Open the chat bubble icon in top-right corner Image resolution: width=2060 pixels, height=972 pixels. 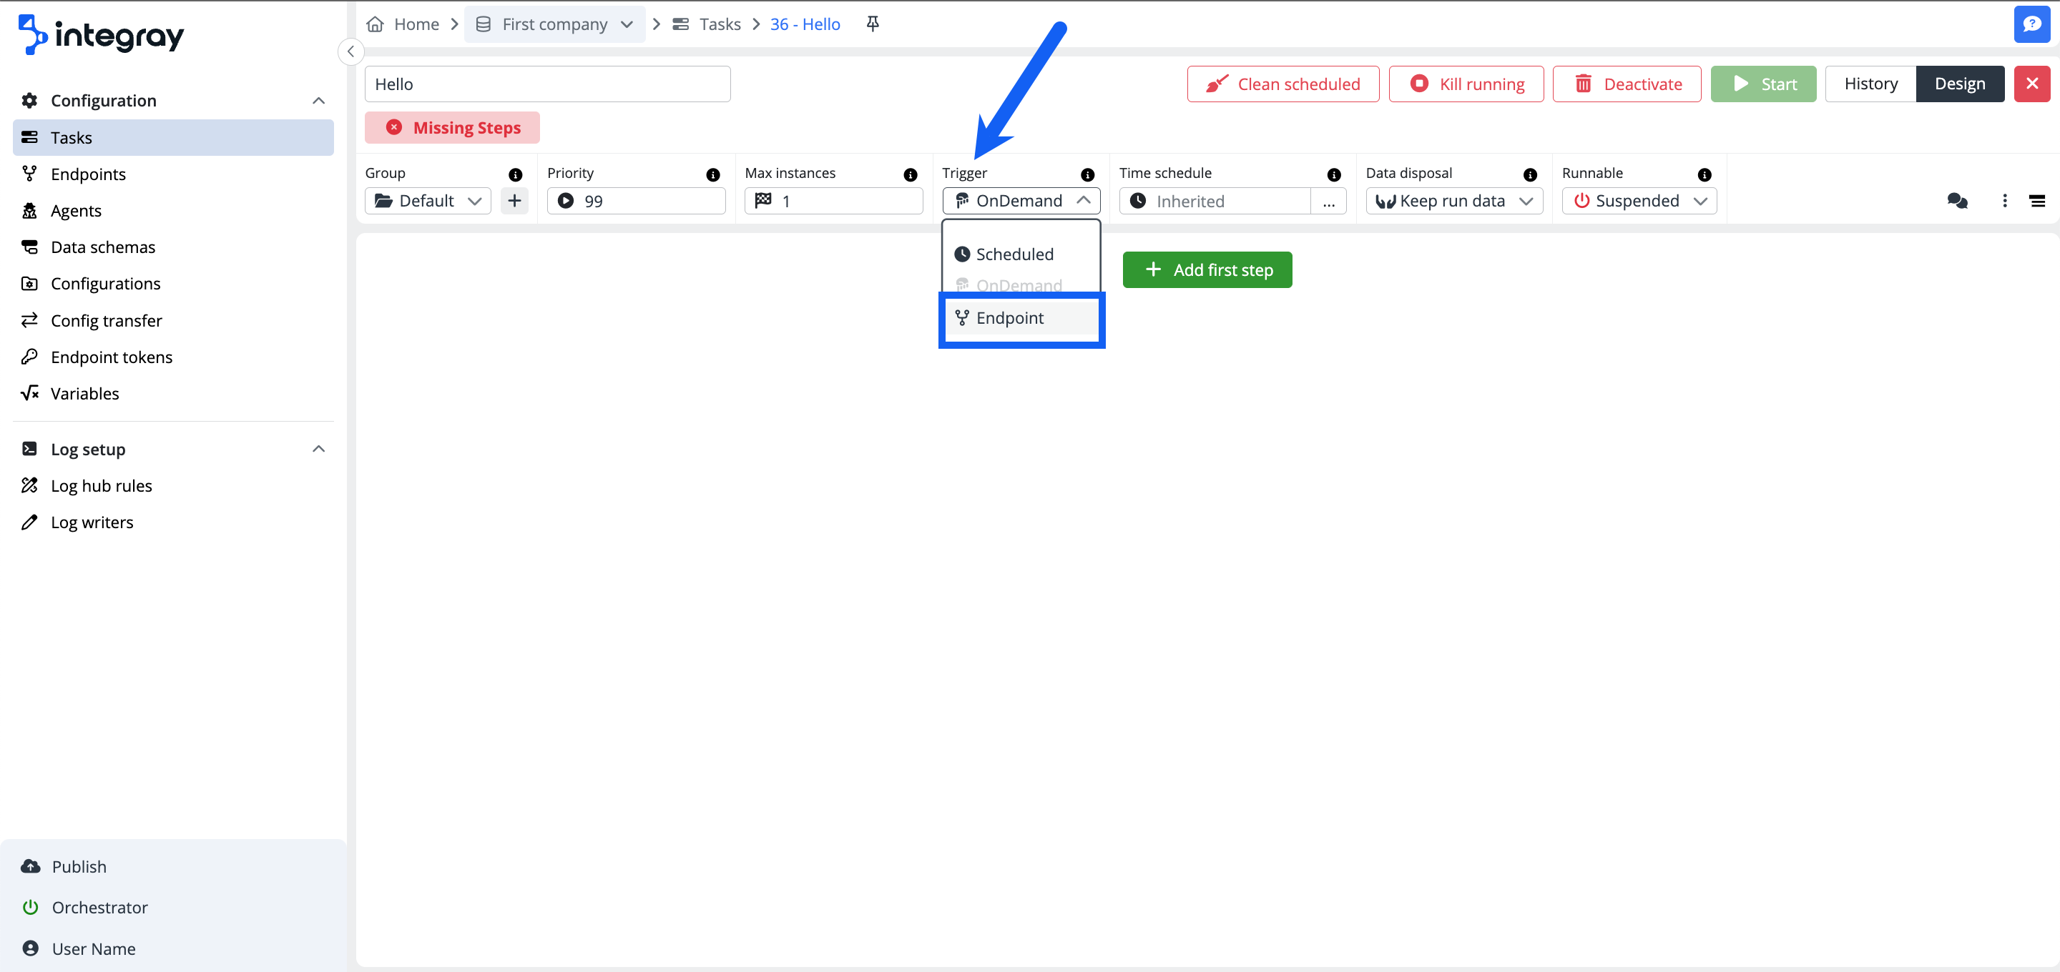click(x=2033, y=23)
